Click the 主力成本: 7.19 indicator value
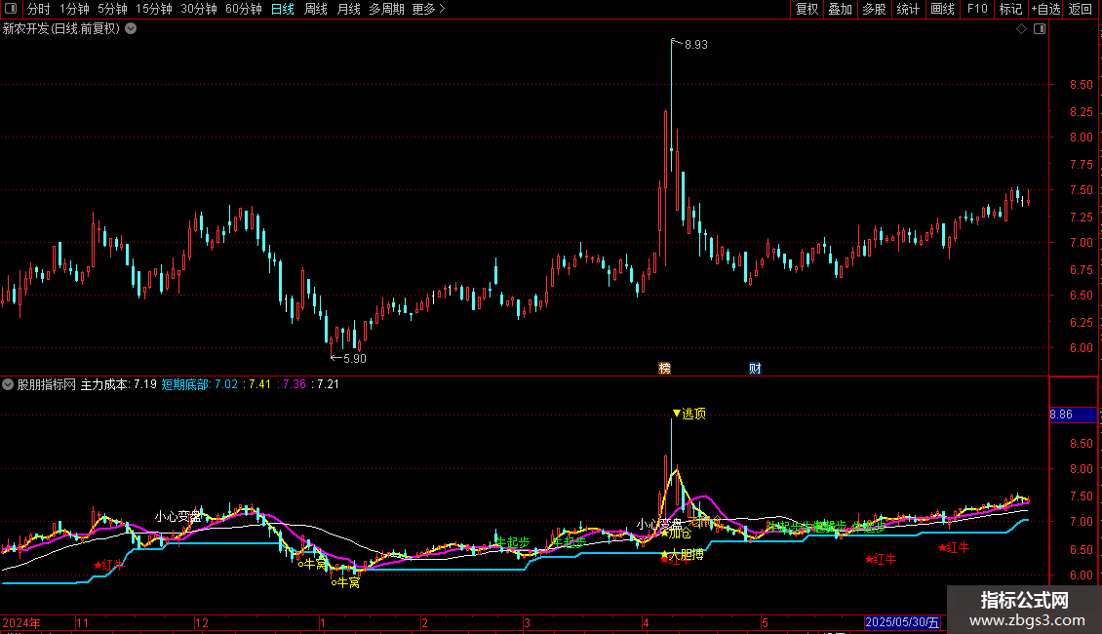Image resolution: width=1102 pixels, height=634 pixels. click(119, 384)
